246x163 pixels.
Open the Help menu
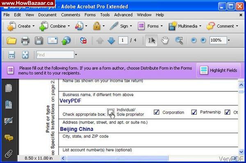pos(160,15)
